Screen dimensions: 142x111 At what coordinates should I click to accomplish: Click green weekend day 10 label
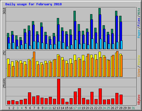pyautogui.click(x=46, y=108)
